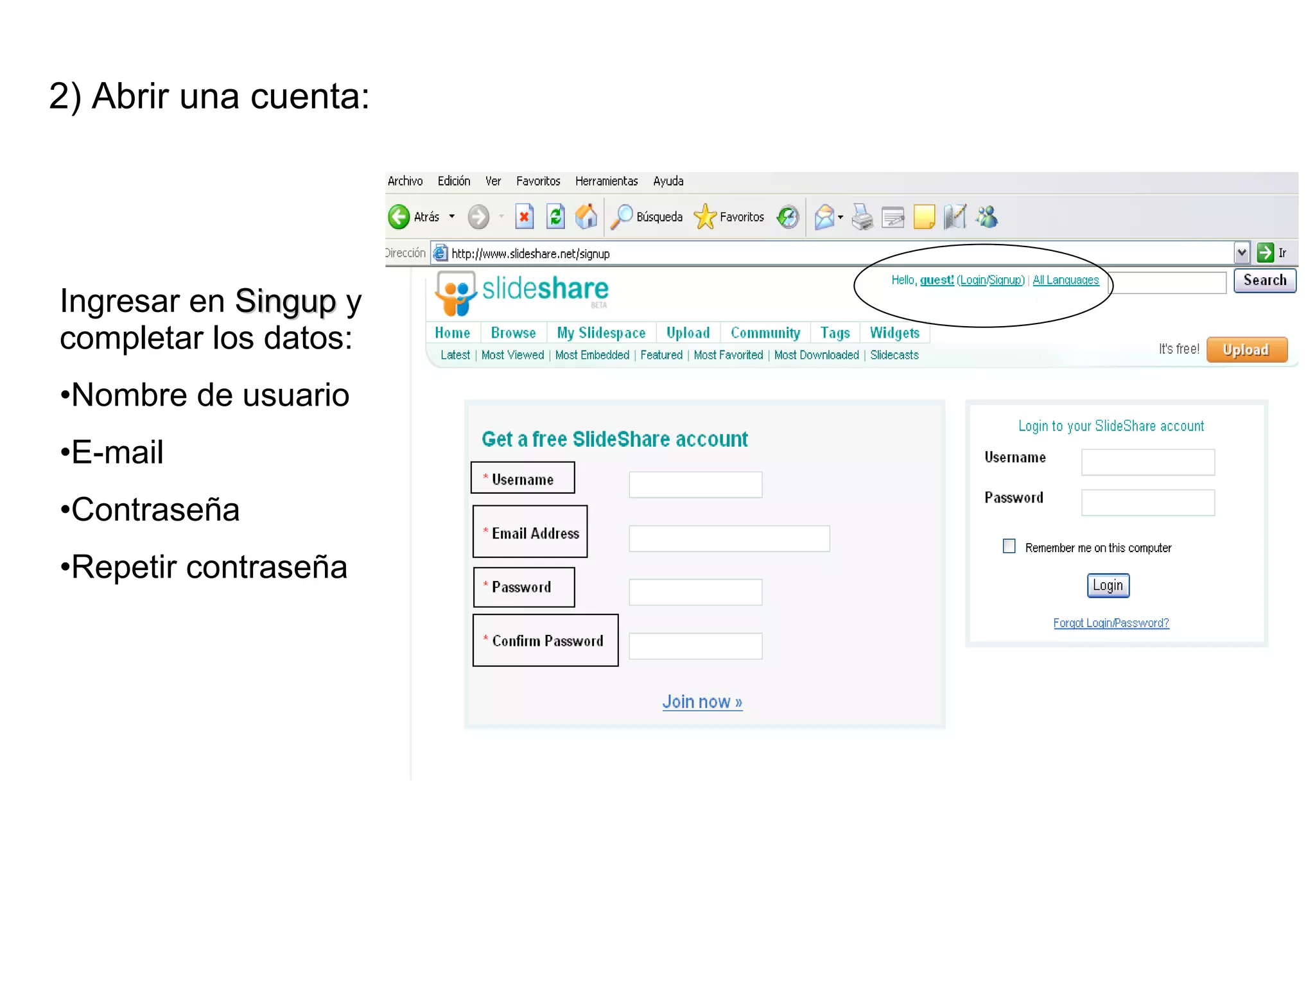
Task: Click the SlideShare logo
Action: [521, 293]
